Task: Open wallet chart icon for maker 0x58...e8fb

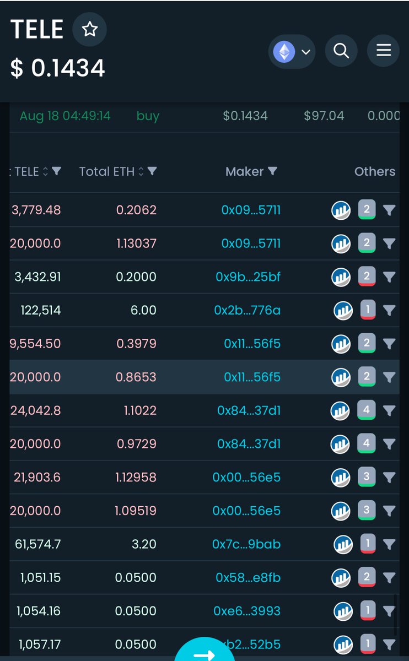Action: tap(341, 578)
